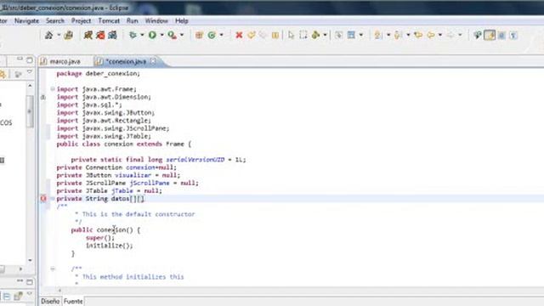544x306 pixels.
Task: Click the red X toolbar icon
Action: tap(239, 35)
